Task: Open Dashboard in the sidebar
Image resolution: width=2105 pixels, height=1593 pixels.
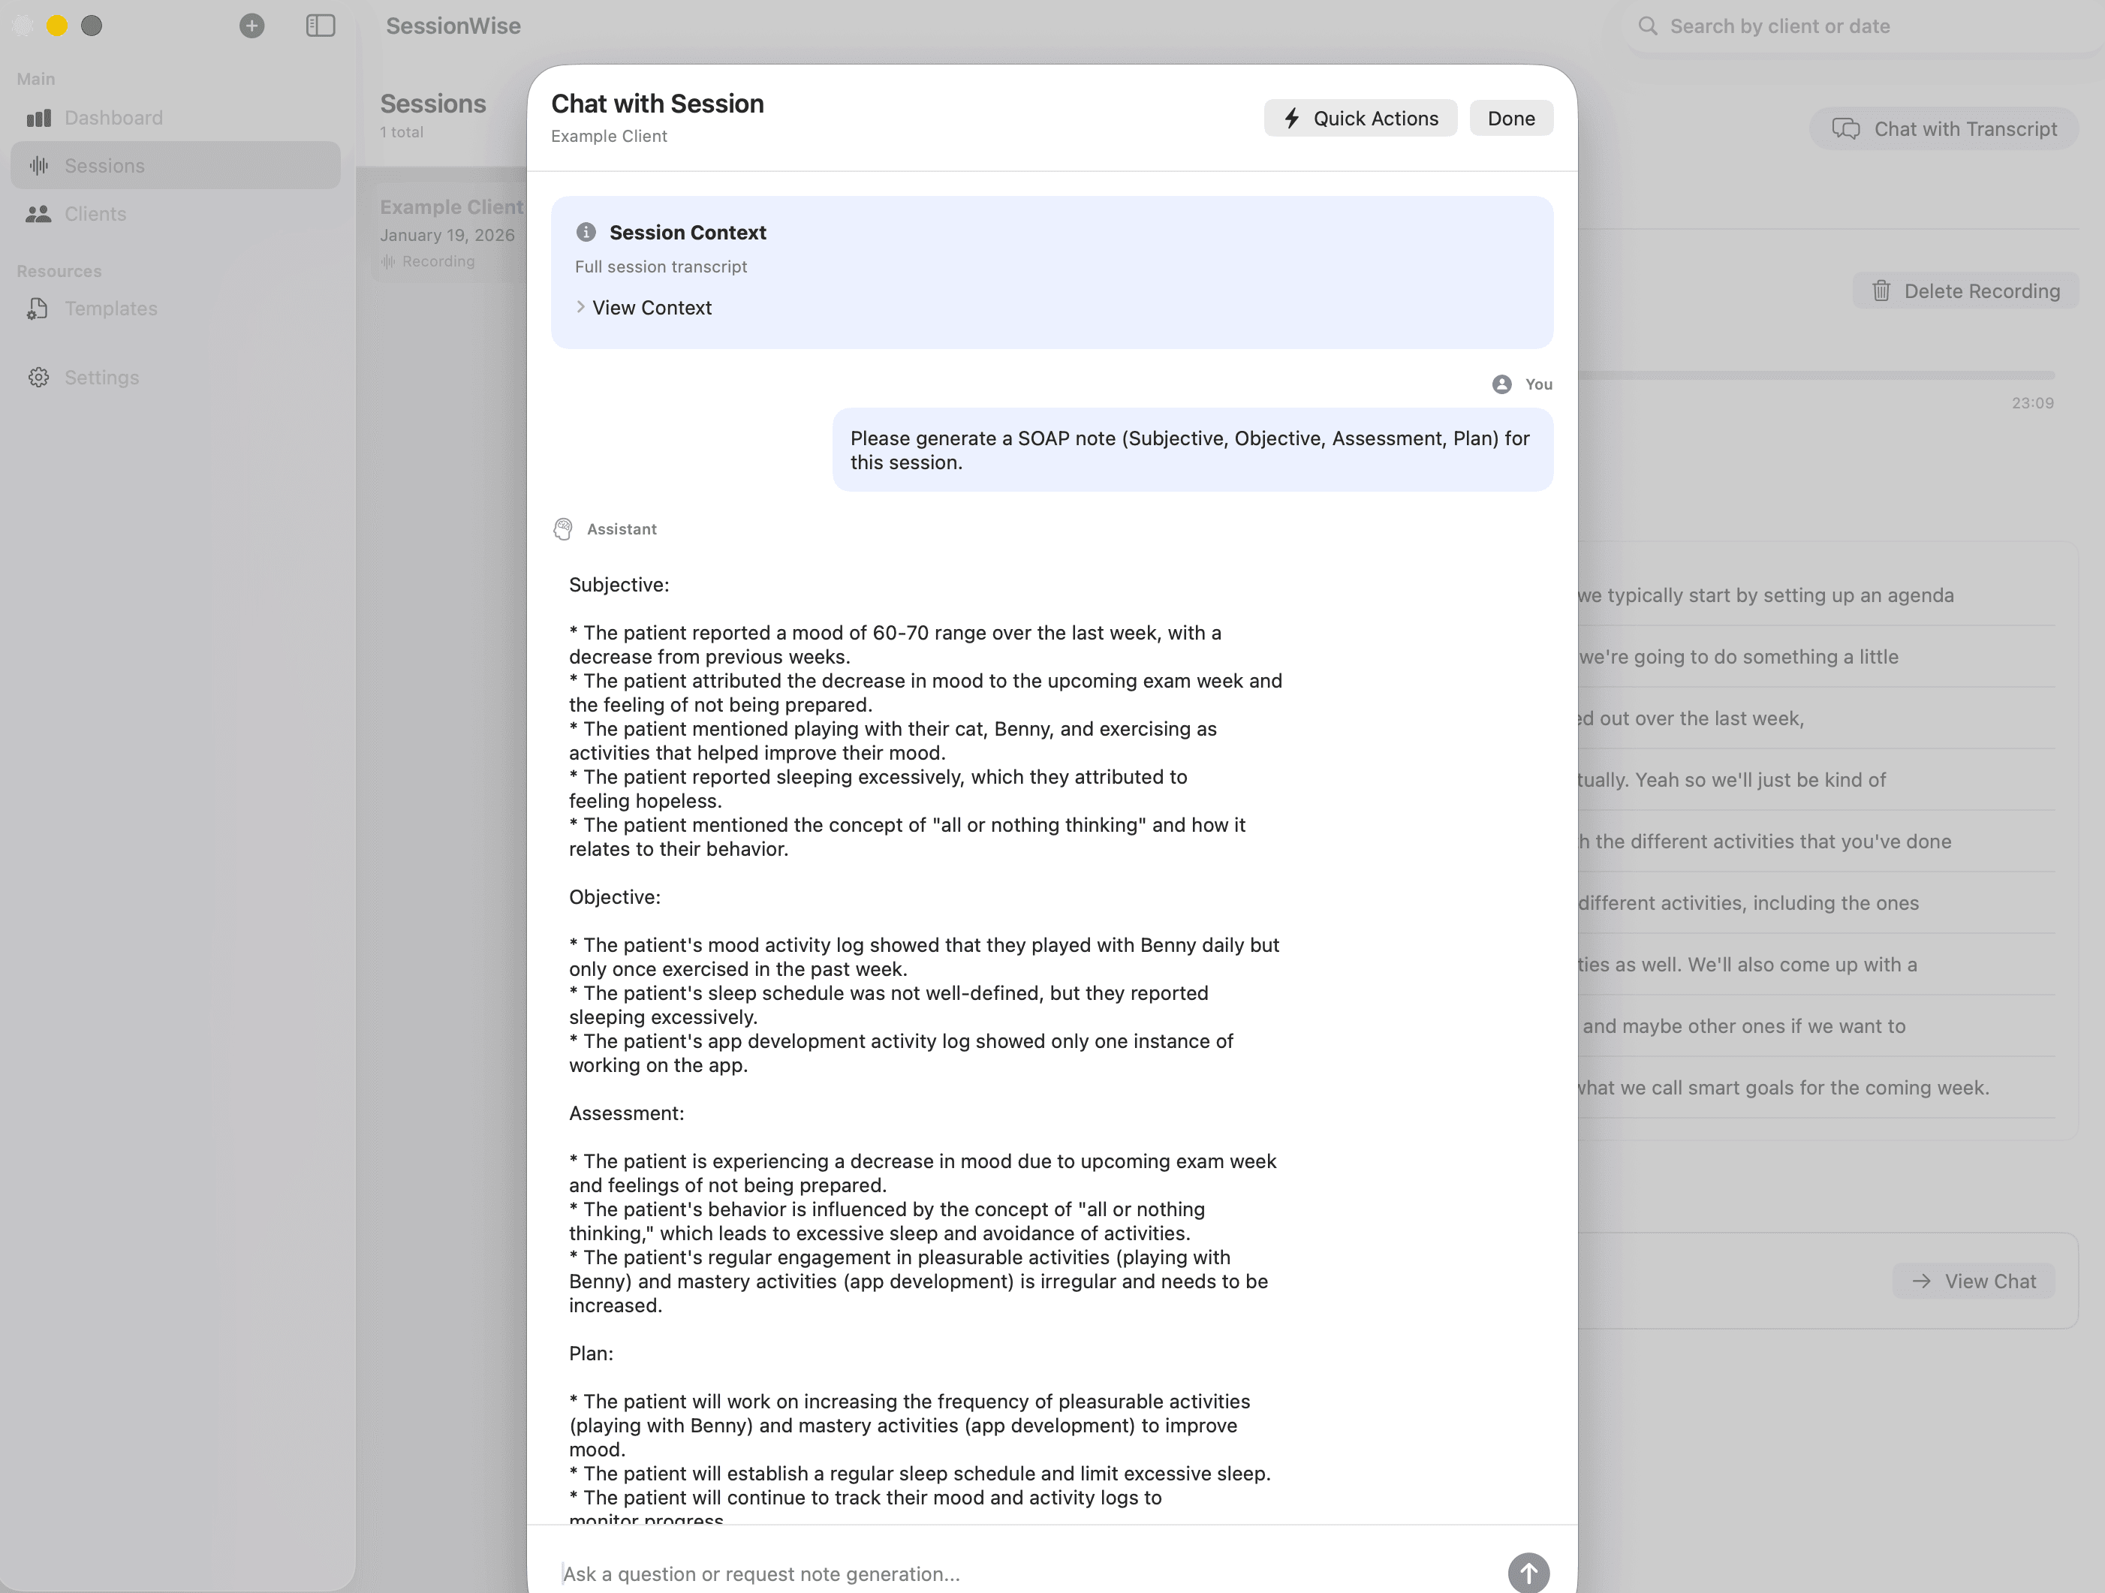Action: point(113,118)
